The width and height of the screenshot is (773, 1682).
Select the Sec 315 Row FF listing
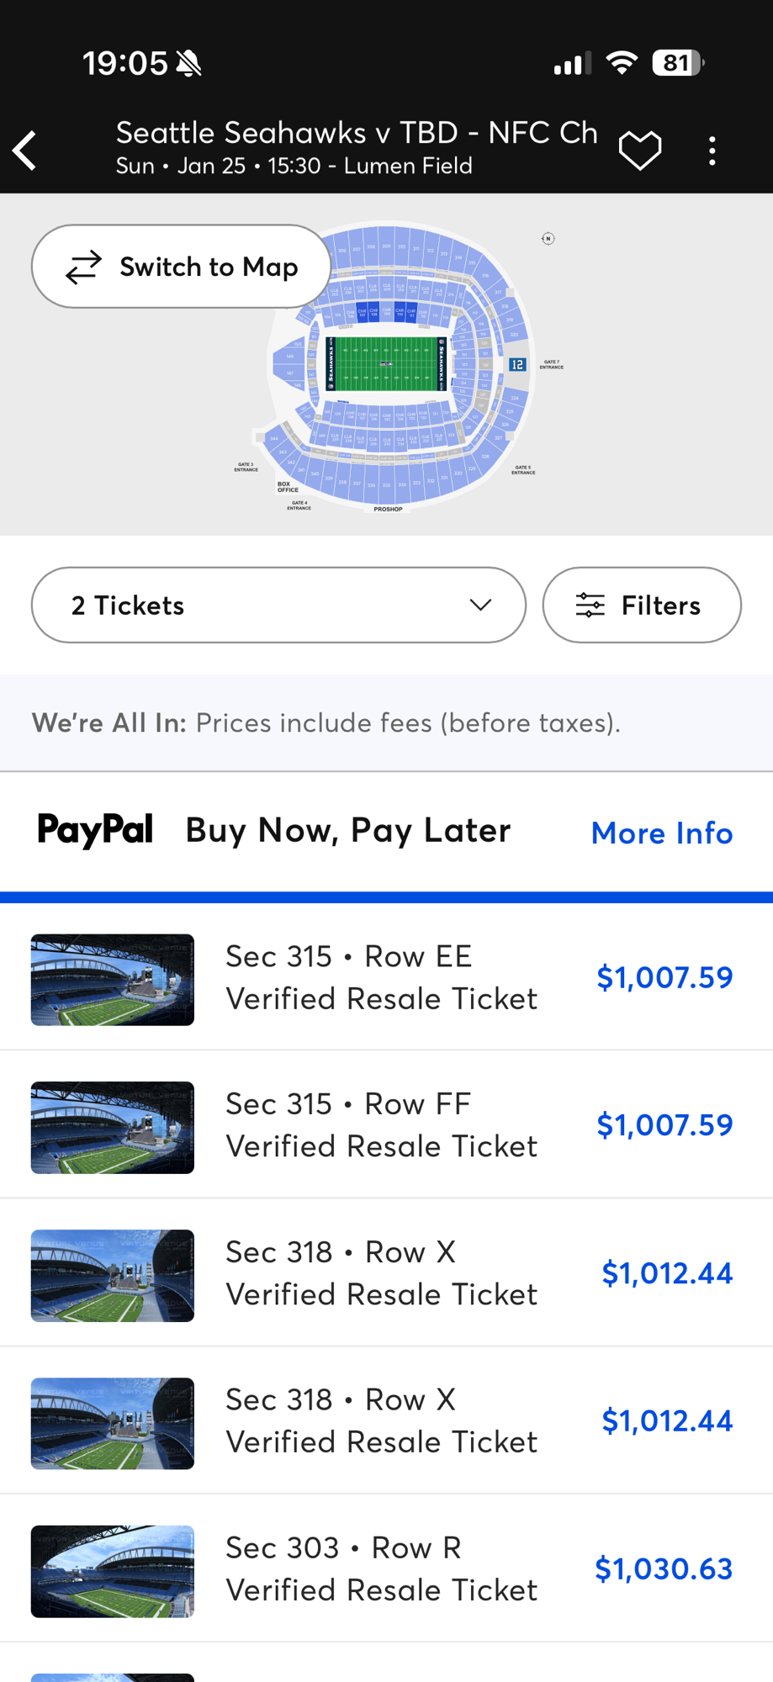381,1125
